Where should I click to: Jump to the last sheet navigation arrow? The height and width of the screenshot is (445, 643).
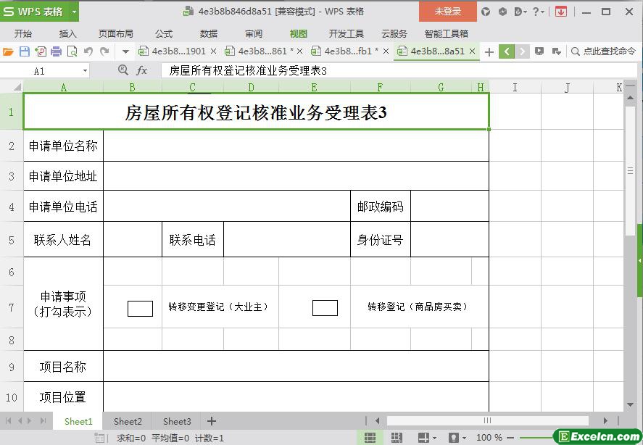(43, 421)
